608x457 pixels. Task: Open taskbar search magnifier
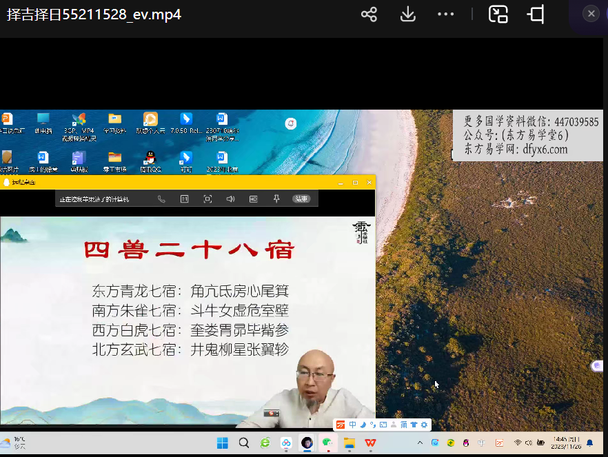[244, 443]
